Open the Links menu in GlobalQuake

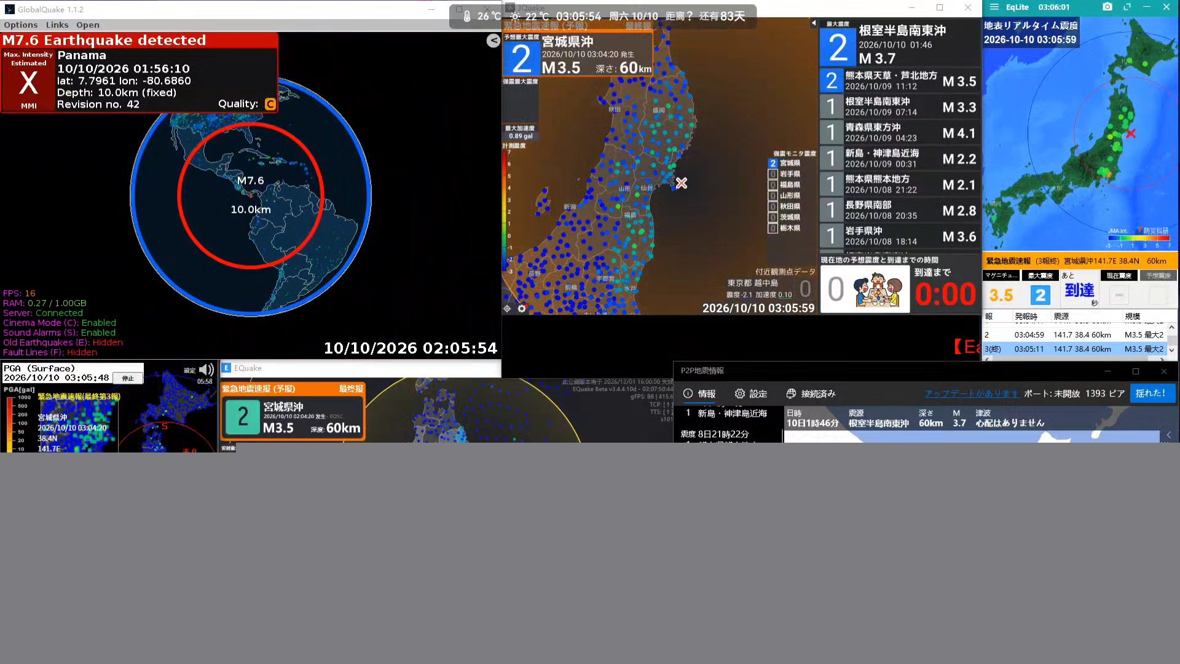pyautogui.click(x=57, y=25)
